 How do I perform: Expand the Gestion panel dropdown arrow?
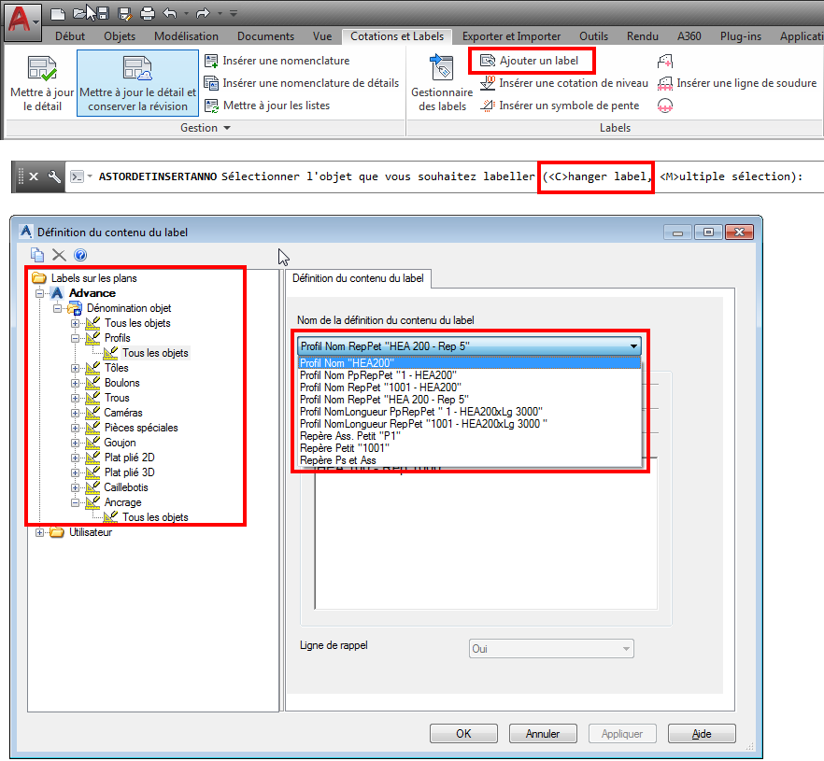[x=227, y=128]
